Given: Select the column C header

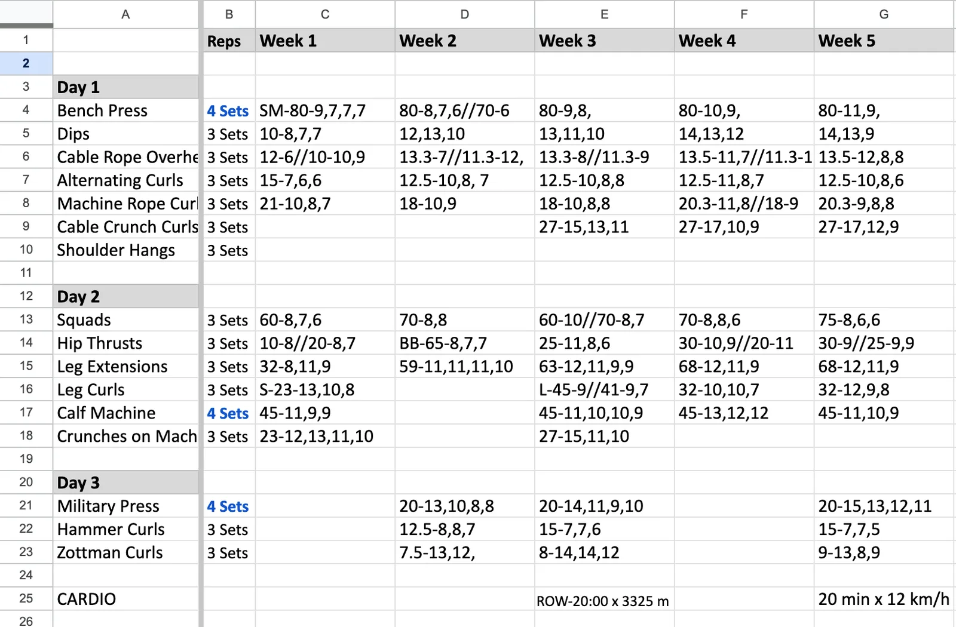Looking at the screenshot, I should pyautogui.click(x=325, y=14).
